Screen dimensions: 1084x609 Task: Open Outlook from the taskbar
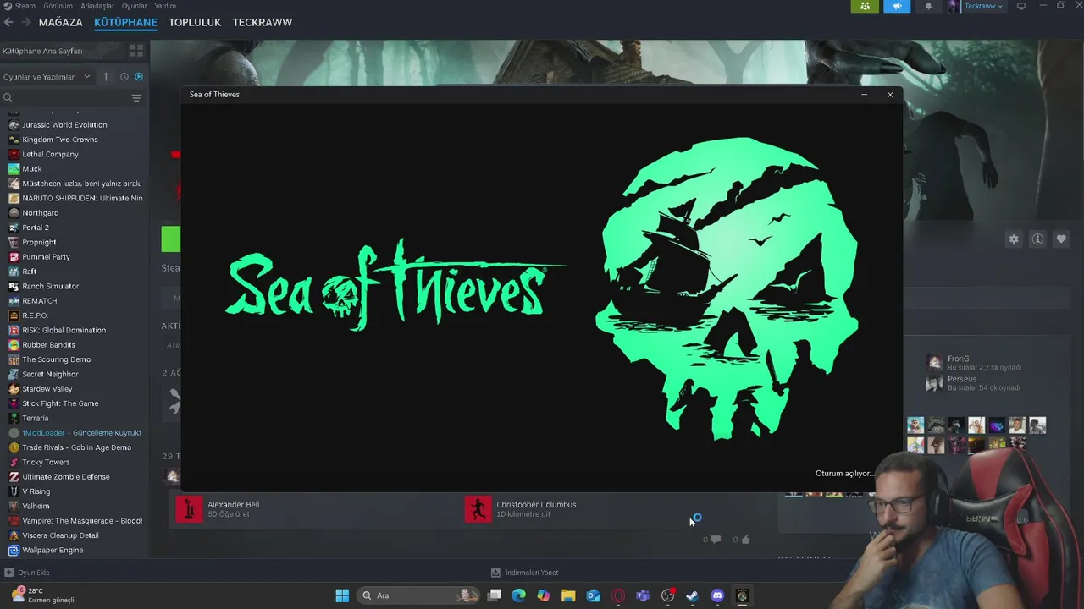[x=594, y=595]
